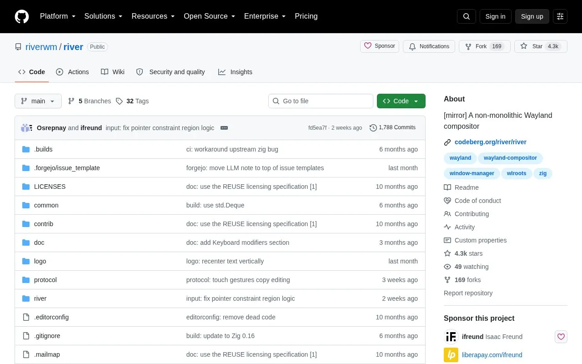Viewport: 582px width, 364px height.
Task: Click the star icon on Star button
Action: tap(524, 46)
